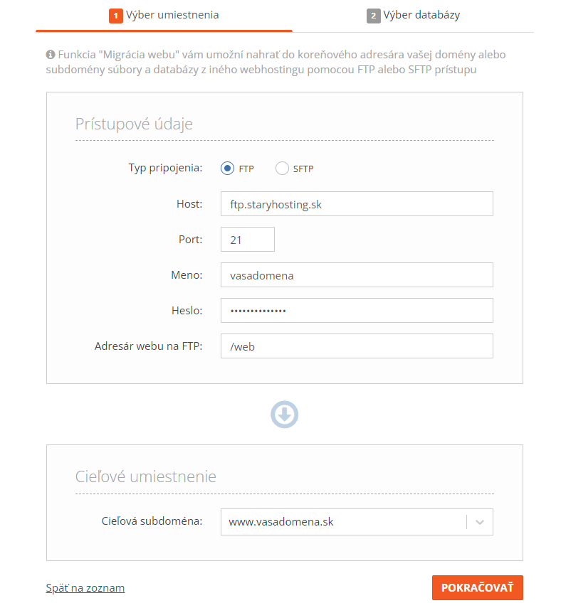The image size is (561, 608).
Task: Click the info icon beside Funkcia text
Action: point(50,55)
